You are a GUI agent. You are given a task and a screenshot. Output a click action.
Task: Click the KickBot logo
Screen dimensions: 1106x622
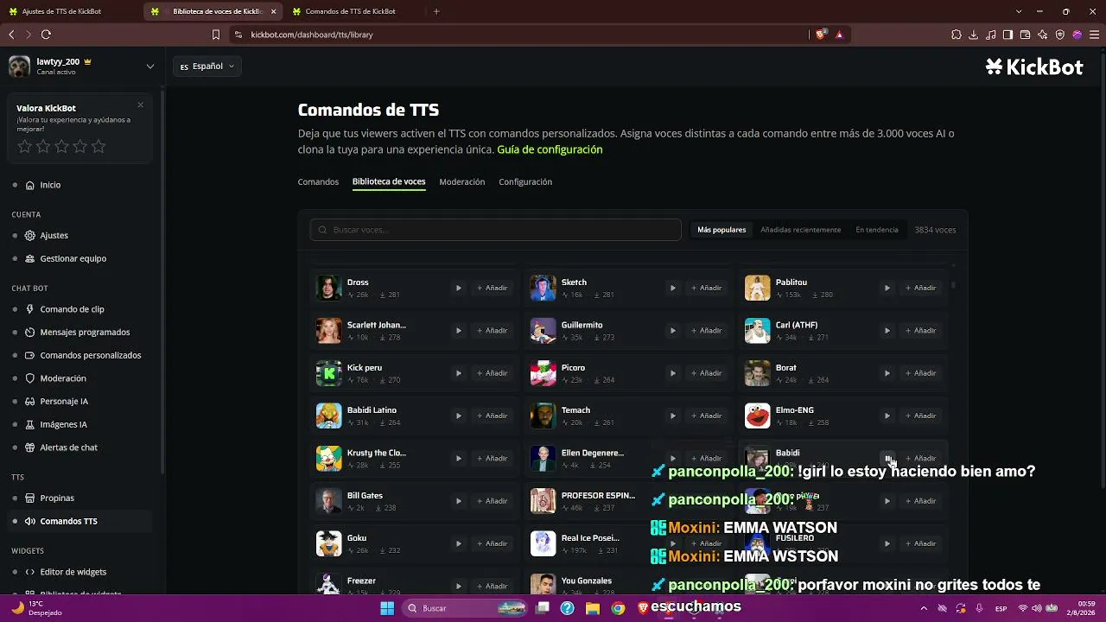coord(1034,67)
